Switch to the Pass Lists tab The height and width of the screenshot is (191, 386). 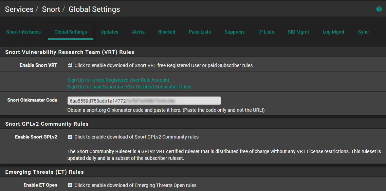pyautogui.click(x=200, y=32)
